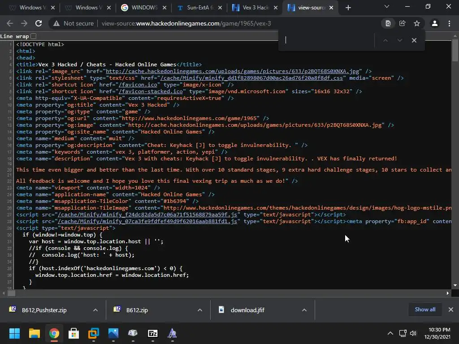Image resolution: width=459 pixels, height=344 pixels.
Task: Close the Vex 3 Hack tab
Action: [x=276, y=8]
